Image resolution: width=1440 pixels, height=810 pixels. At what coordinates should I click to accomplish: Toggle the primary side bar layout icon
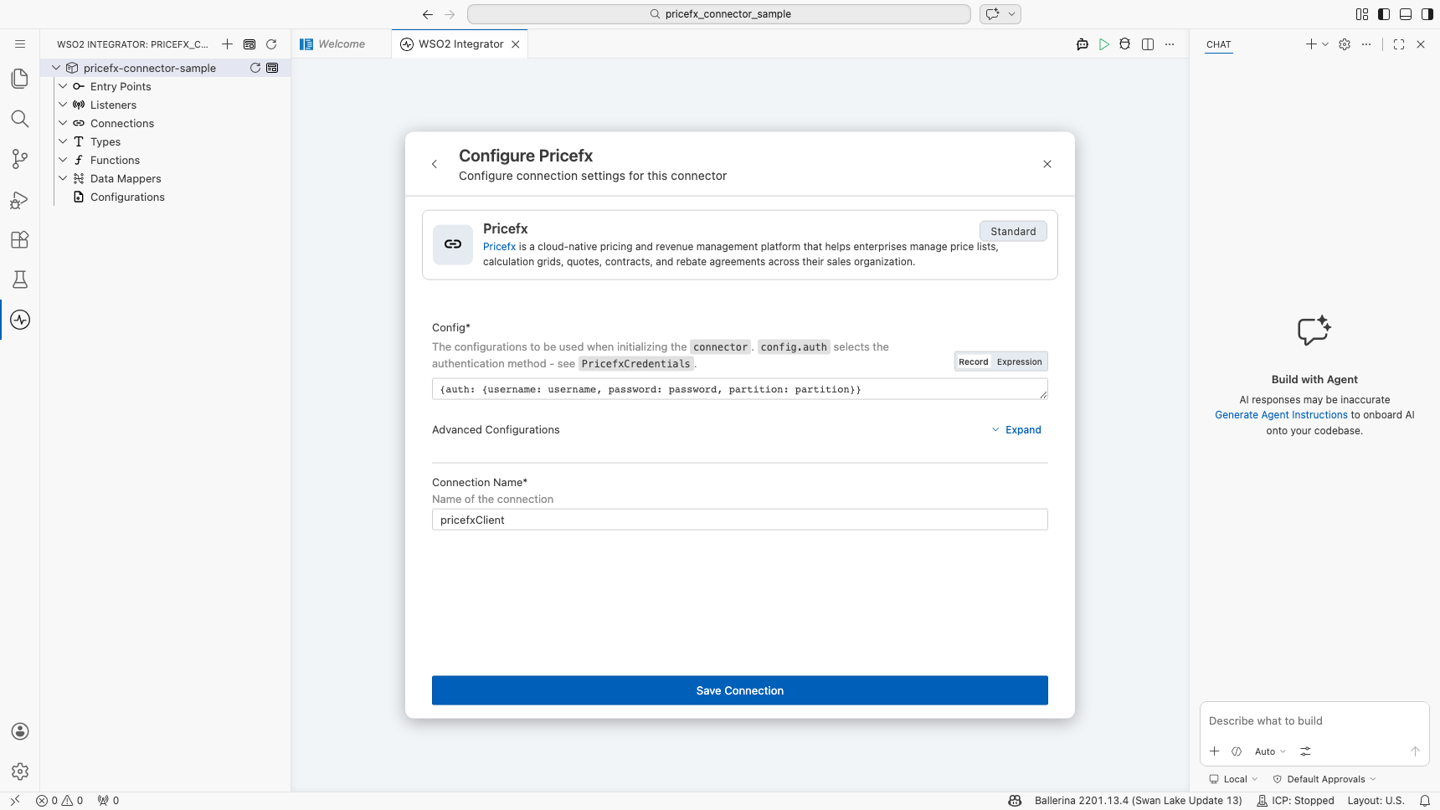tap(1384, 14)
